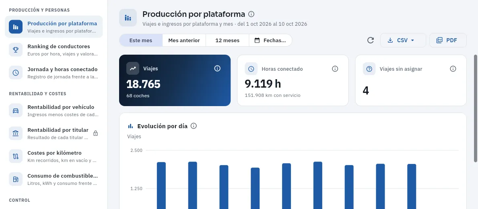
Task: Open the Fechas custom date picker
Action: [270, 40]
